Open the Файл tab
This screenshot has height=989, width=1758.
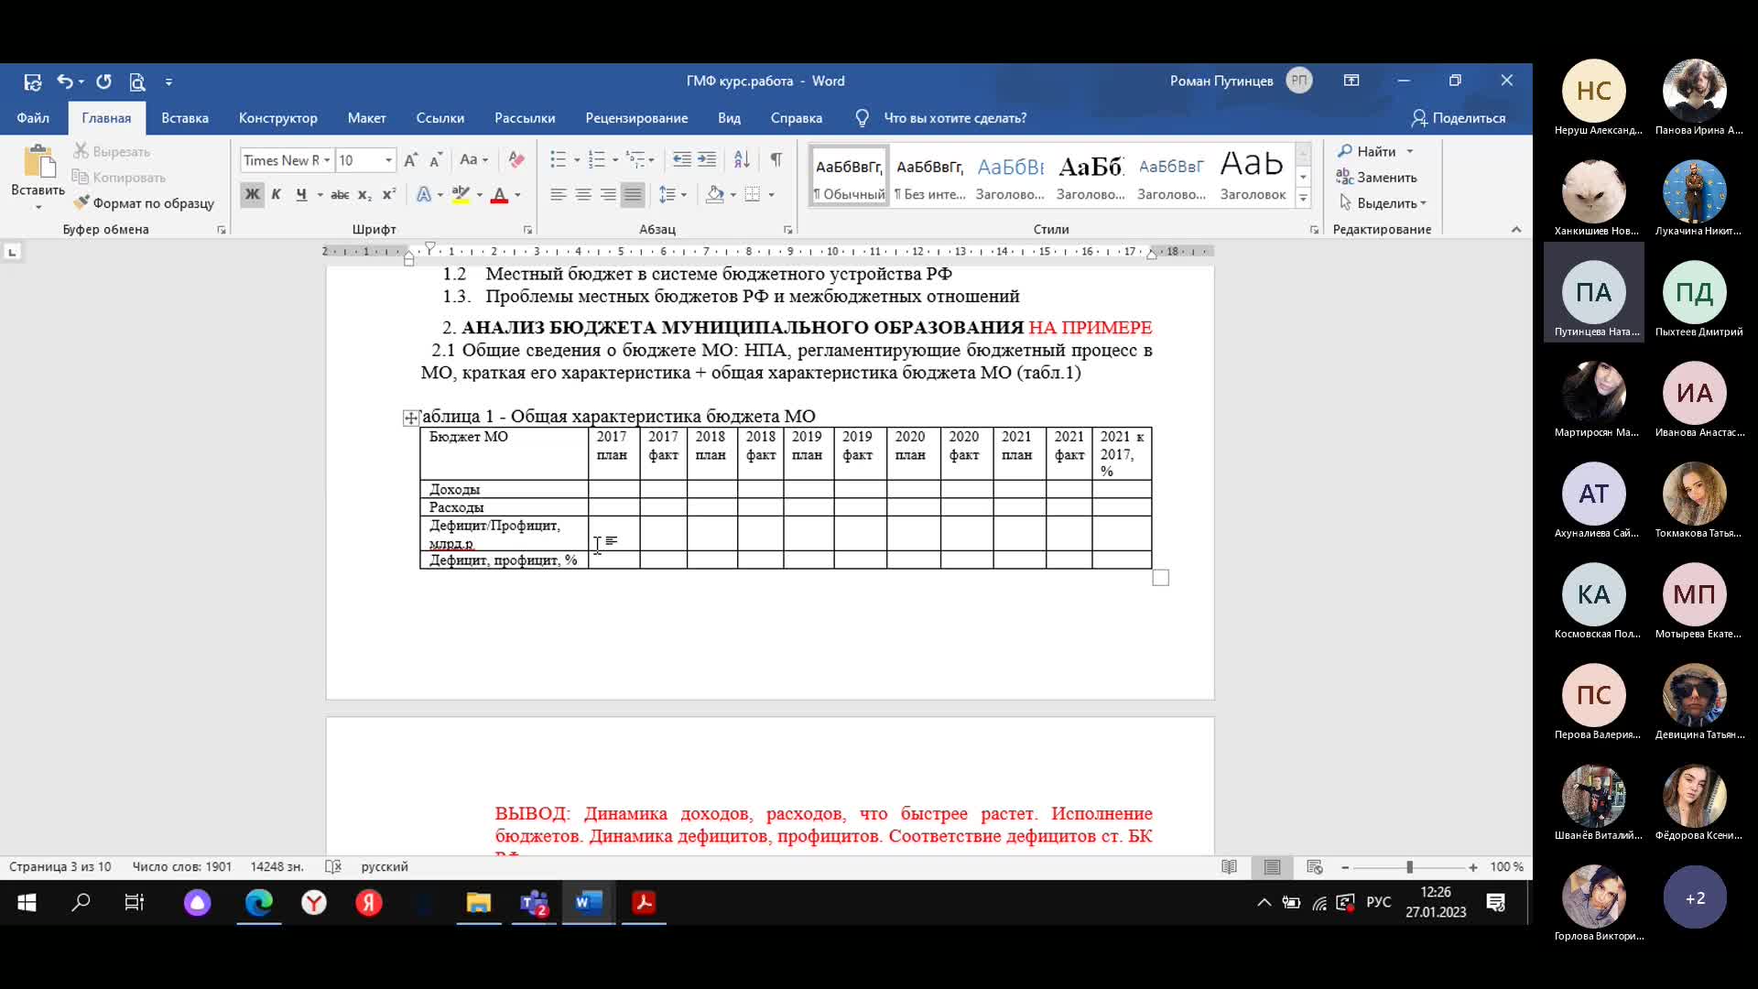33,118
